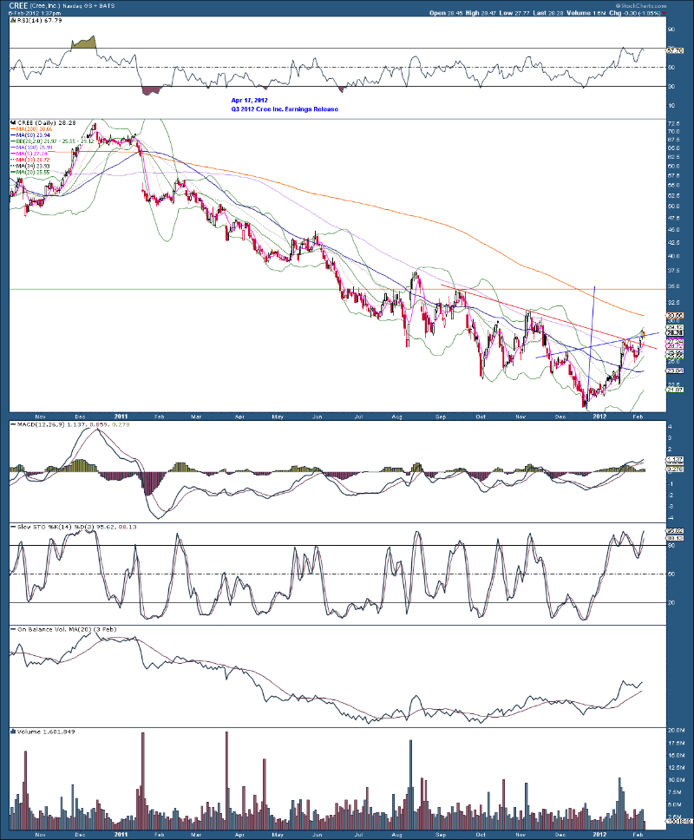The height and width of the screenshot is (840, 694).
Task: Click the (Cree, Inc.) company name
Action: point(47,6)
